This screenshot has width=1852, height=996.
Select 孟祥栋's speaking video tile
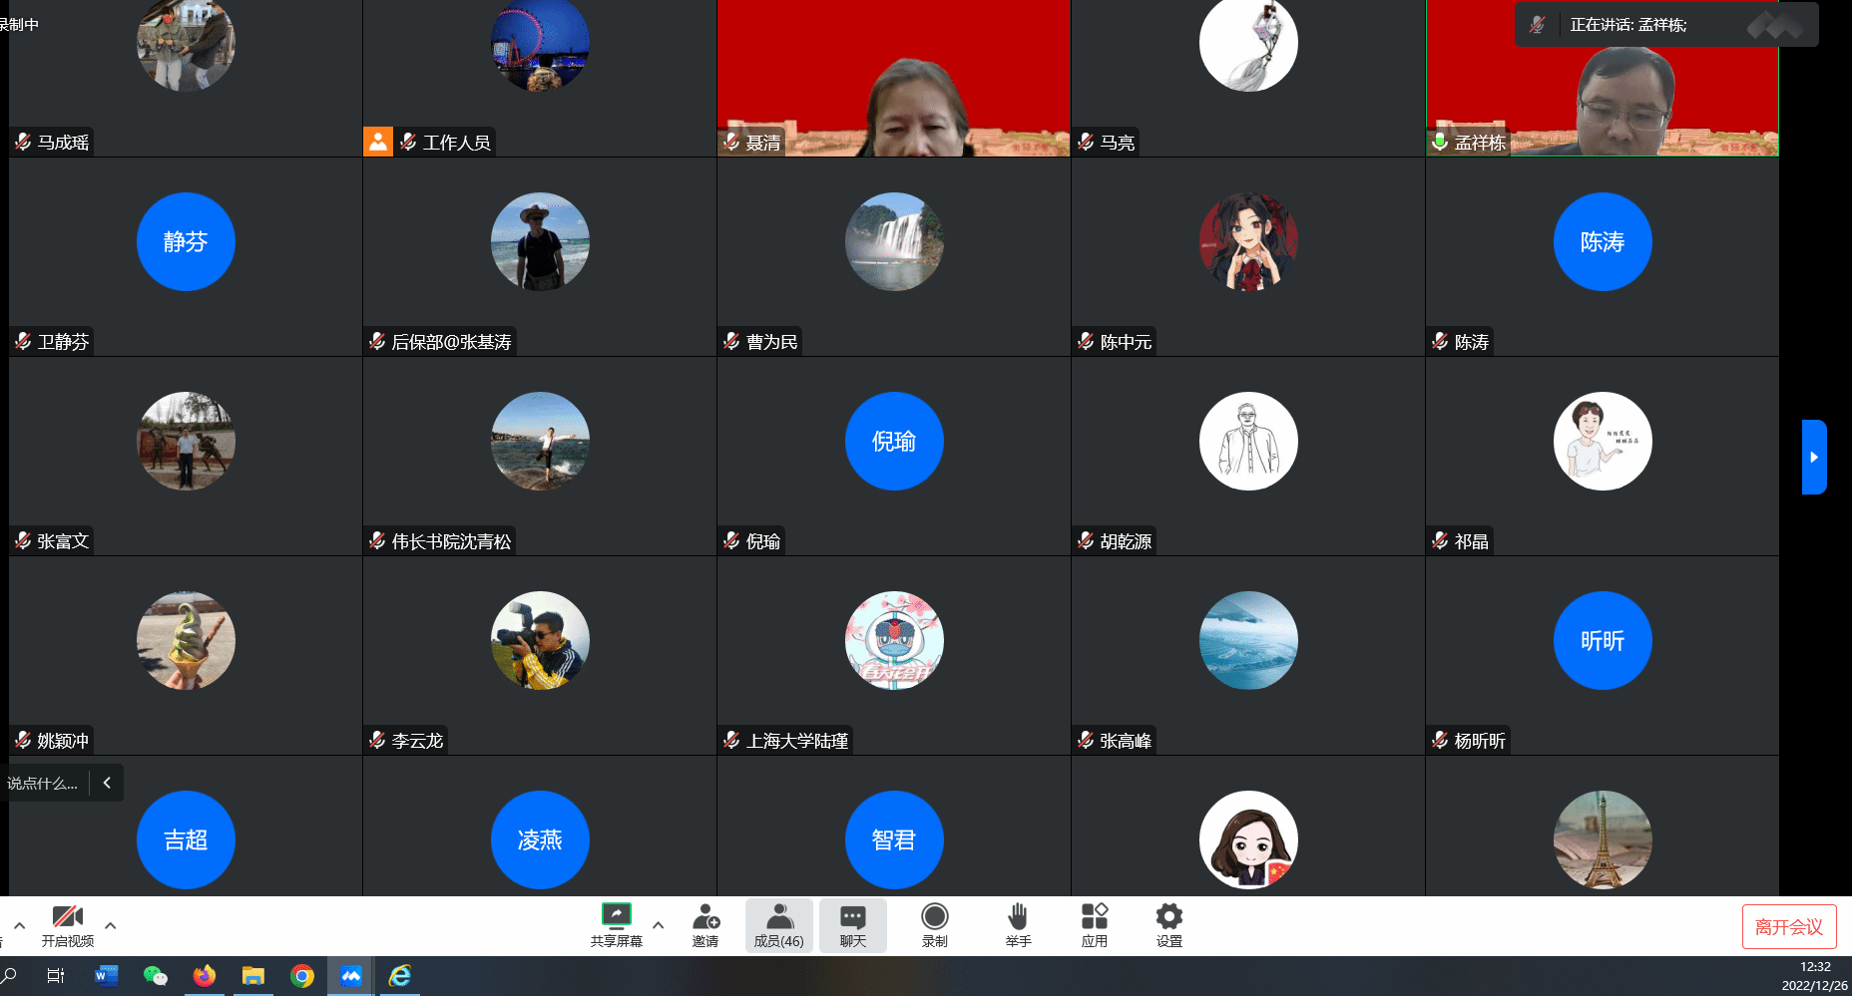(x=1602, y=80)
